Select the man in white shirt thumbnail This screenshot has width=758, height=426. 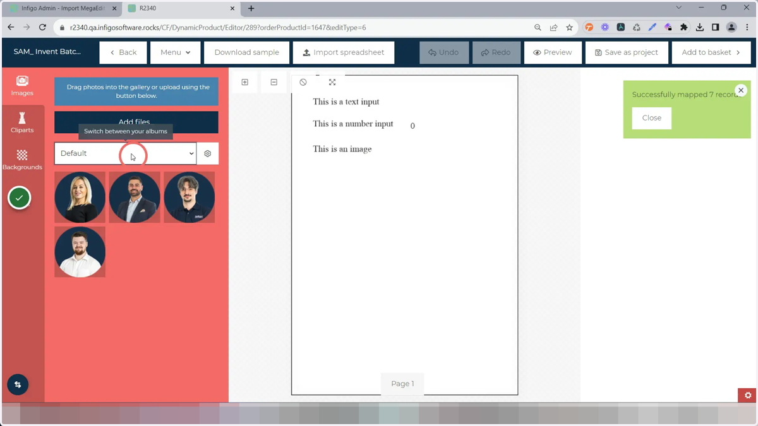tap(80, 252)
